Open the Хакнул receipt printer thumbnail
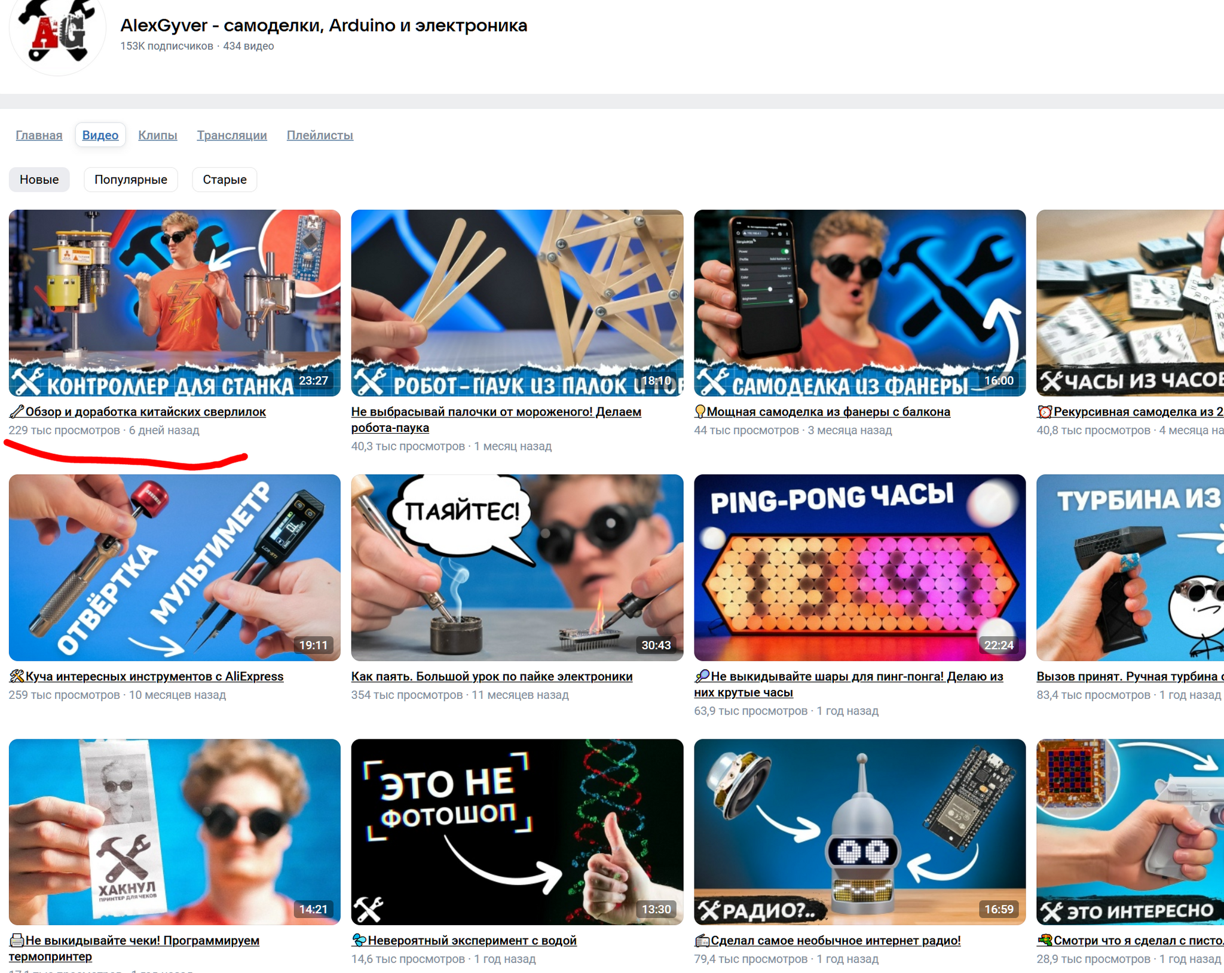The width and height of the screenshot is (1224, 973). (175, 831)
